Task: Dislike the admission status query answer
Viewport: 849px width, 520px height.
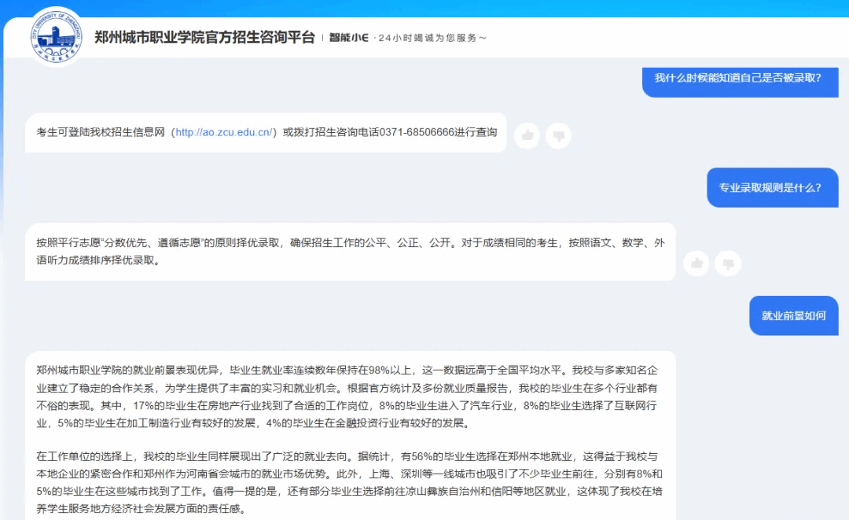Action: coord(558,135)
